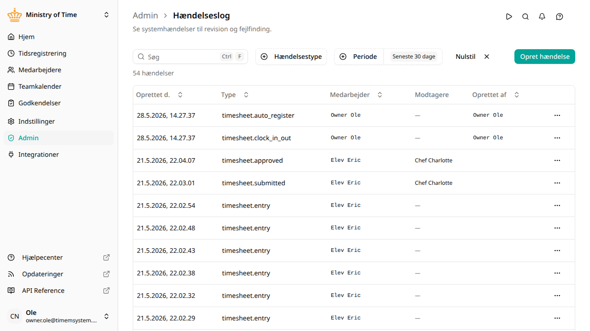Open help chat bubble icon in top bar
590x331 pixels.
point(560,17)
